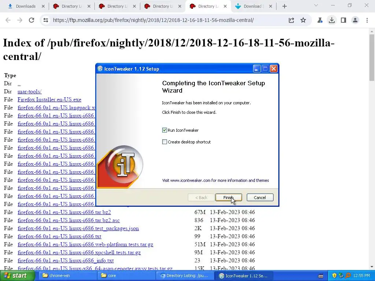
Task: Switch to Directory Listing taskbar item
Action: click(185, 276)
